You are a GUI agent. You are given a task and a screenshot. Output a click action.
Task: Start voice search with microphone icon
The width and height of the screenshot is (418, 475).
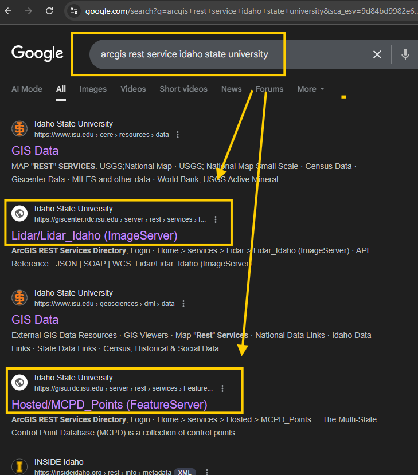coord(405,54)
